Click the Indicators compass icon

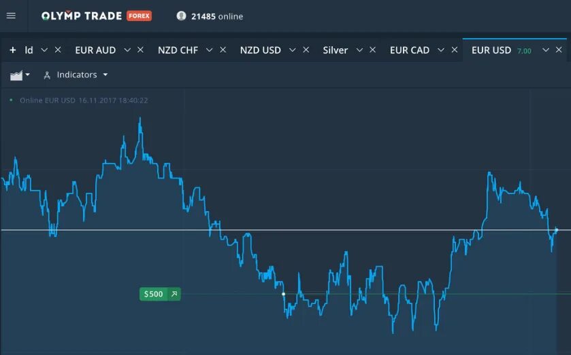[46, 75]
